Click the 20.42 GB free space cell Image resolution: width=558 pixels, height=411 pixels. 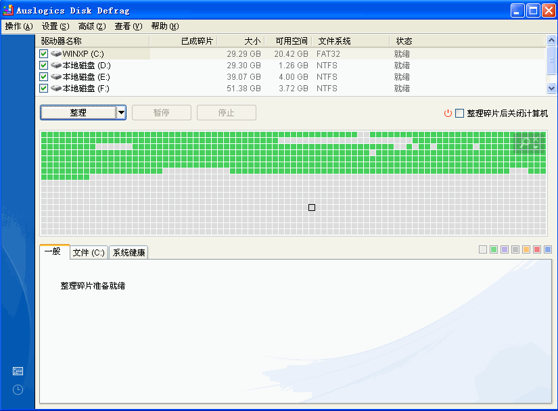(x=291, y=53)
